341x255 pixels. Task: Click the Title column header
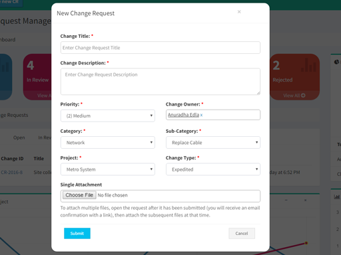click(x=39, y=159)
